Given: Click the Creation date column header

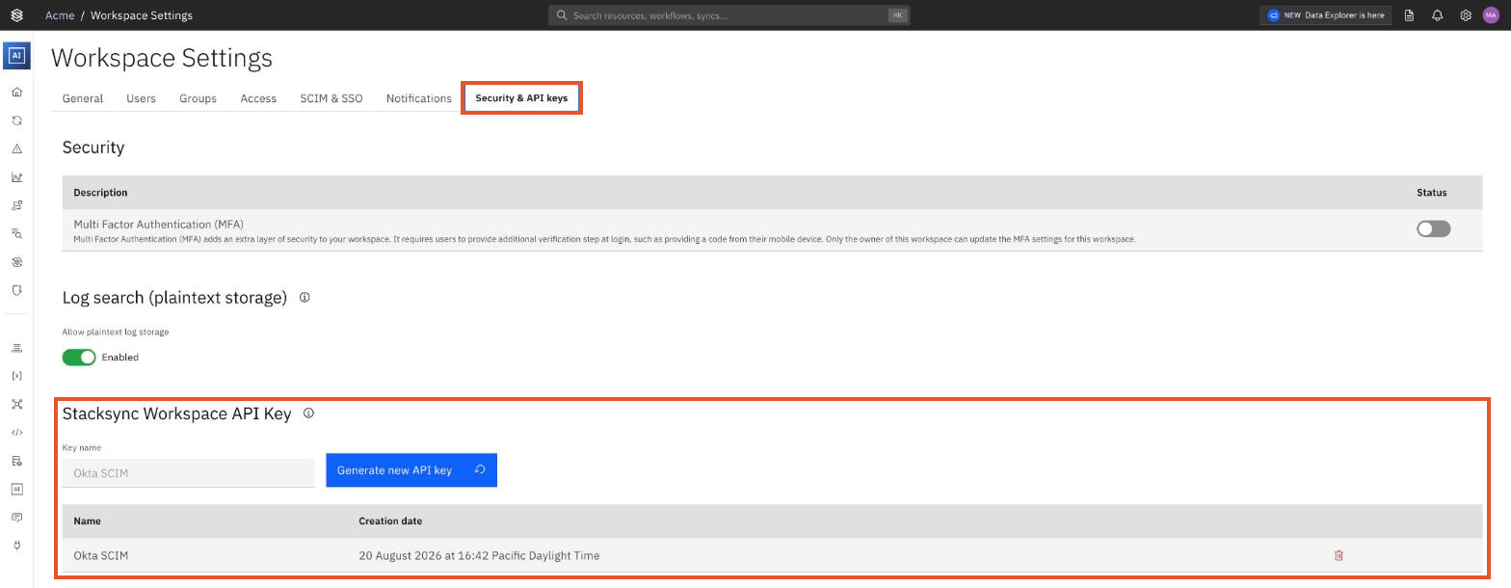Looking at the screenshot, I should (x=390, y=521).
